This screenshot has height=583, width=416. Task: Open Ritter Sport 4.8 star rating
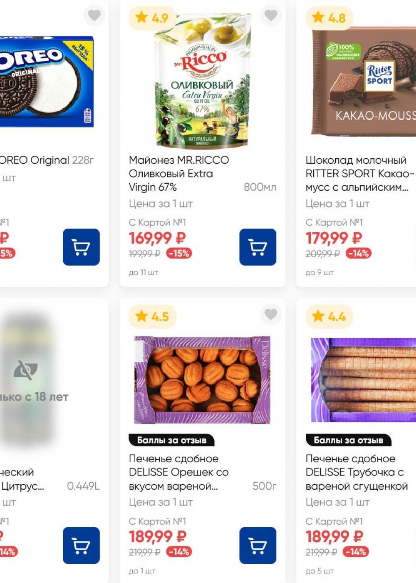coord(329,18)
